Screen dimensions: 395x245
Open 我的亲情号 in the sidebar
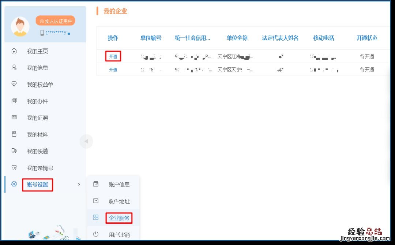(40, 168)
